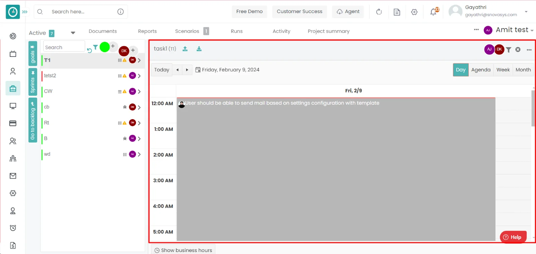Viewport: 536px width, 254px height.
Task: Expand the T1 goal row chevron
Action: (139, 60)
